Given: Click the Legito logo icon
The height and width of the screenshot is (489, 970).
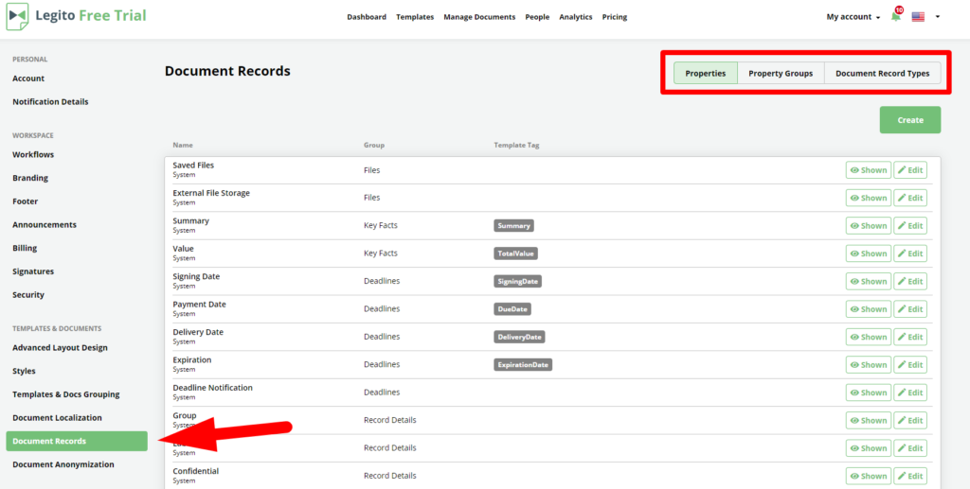Looking at the screenshot, I should point(17,17).
